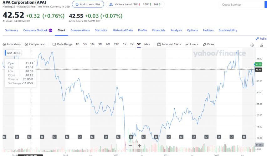Click the dividend D marker at 2020
This screenshot has height=156, width=267.
coord(118,137)
